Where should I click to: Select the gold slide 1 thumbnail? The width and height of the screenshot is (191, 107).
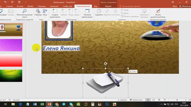11,30
